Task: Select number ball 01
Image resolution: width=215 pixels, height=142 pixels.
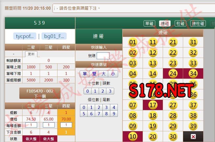Action: [133, 42]
